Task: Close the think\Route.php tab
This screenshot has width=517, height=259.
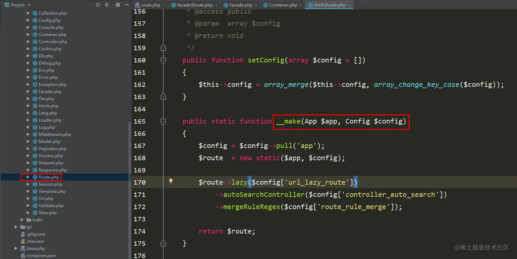Action: 350,5
